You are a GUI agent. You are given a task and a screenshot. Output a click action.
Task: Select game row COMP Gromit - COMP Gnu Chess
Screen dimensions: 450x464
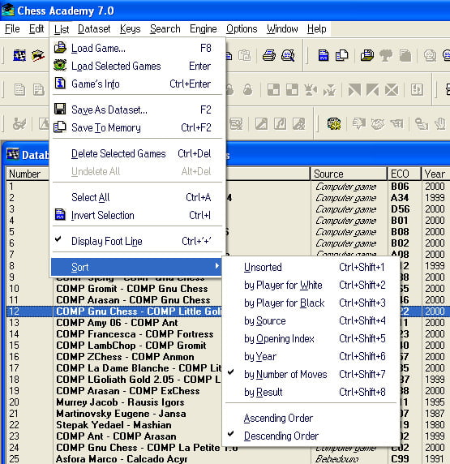click(132, 289)
